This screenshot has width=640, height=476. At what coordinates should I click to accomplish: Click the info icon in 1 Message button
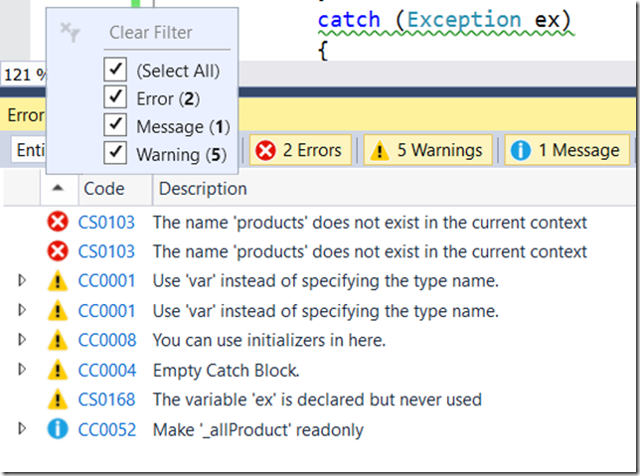[x=521, y=151]
